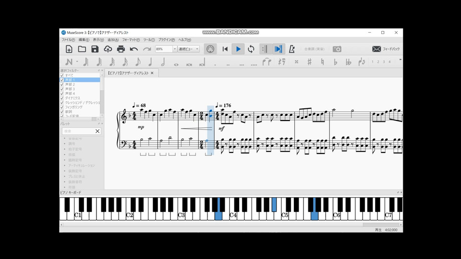Apply flat accidental
461x259 pixels.
(x=336, y=62)
